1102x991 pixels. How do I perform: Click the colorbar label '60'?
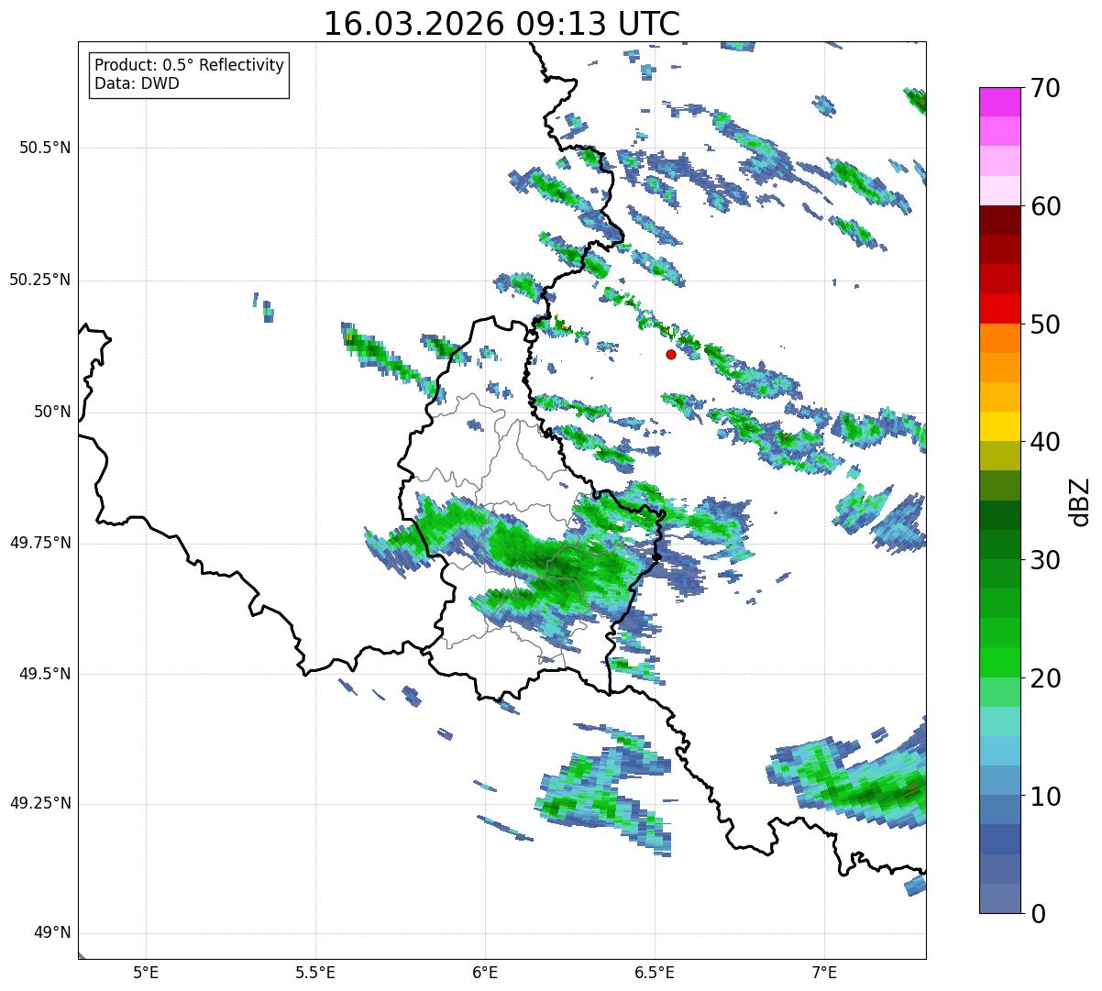[x=1045, y=206]
